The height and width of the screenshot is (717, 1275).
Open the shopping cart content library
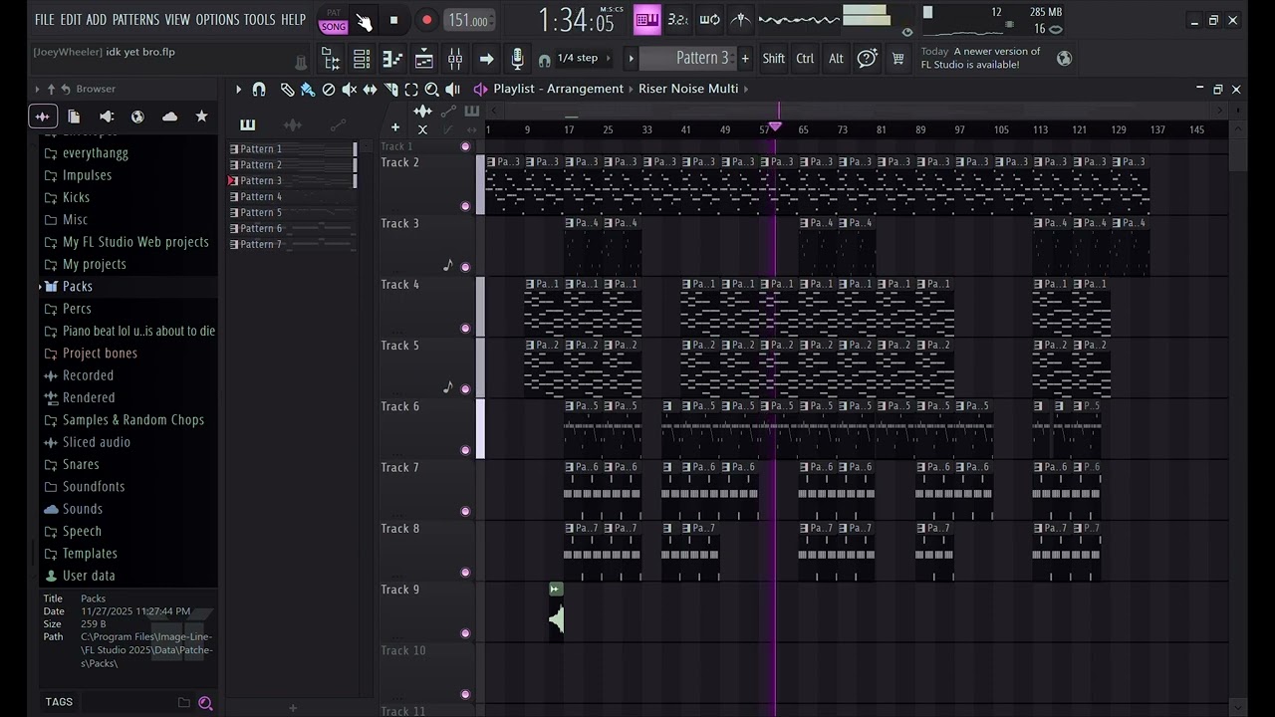[897, 59]
